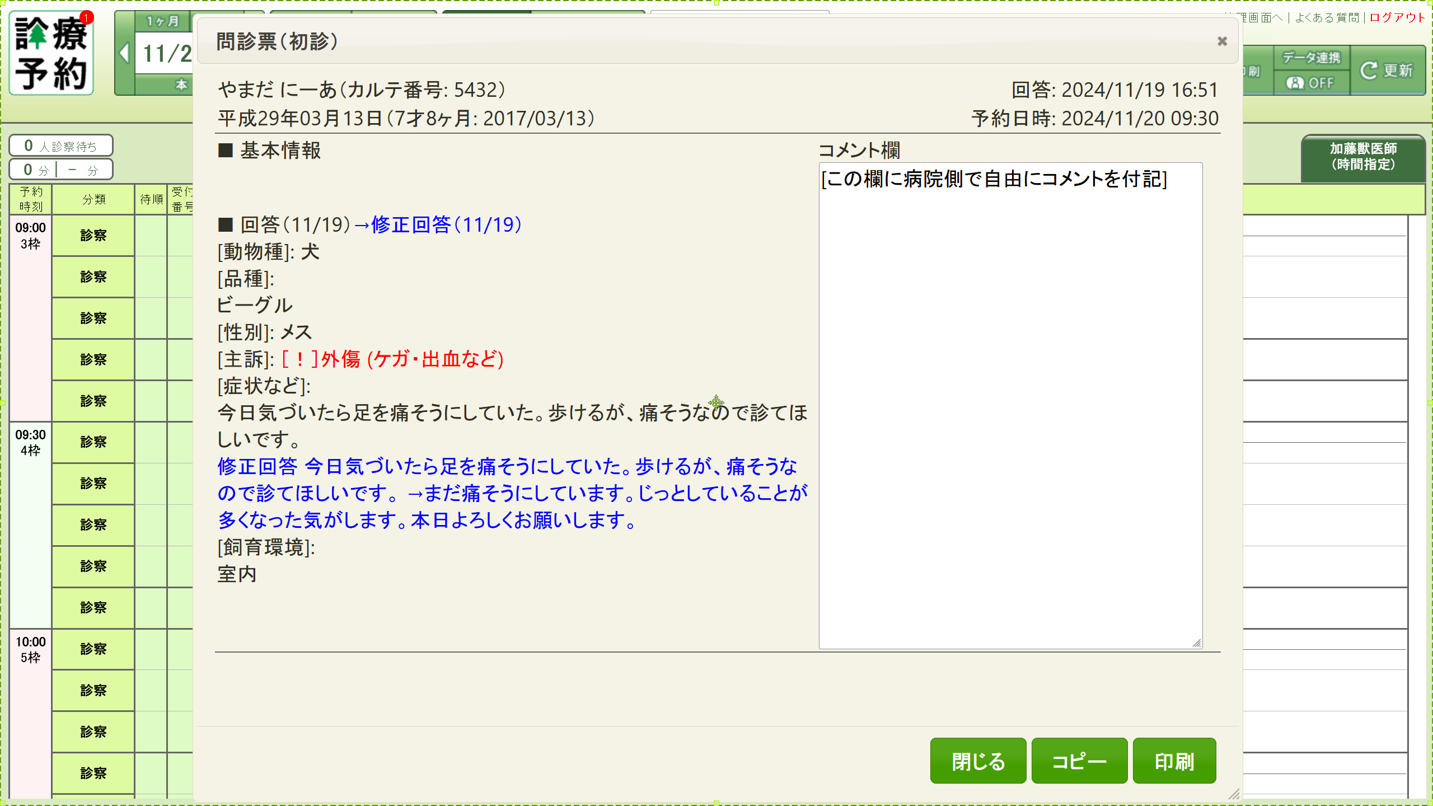Click inside the コメント欄 text area
1433x806 pixels.
click(x=1009, y=392)
